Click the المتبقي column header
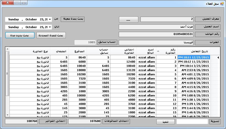The height and width of the screenshot is (129, 226). (x=59, y=51)
